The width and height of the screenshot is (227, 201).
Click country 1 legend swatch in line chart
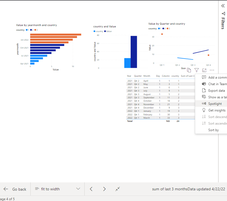click(x=159, y=28)
